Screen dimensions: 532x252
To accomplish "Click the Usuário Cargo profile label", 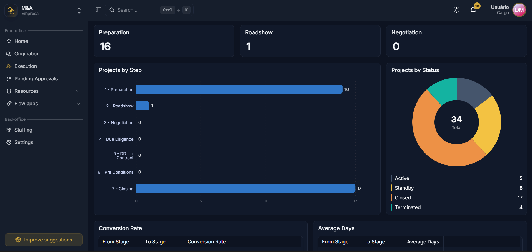I will point(500,10).
